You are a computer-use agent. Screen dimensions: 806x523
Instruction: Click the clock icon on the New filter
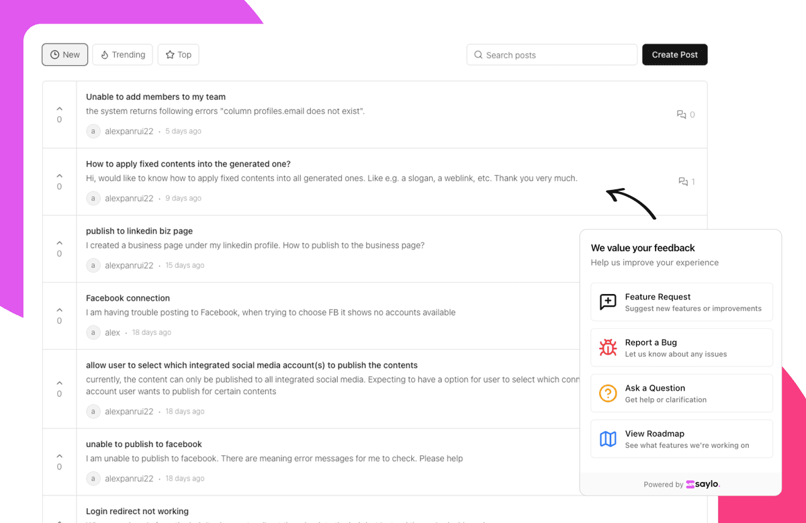coord(54,54)
